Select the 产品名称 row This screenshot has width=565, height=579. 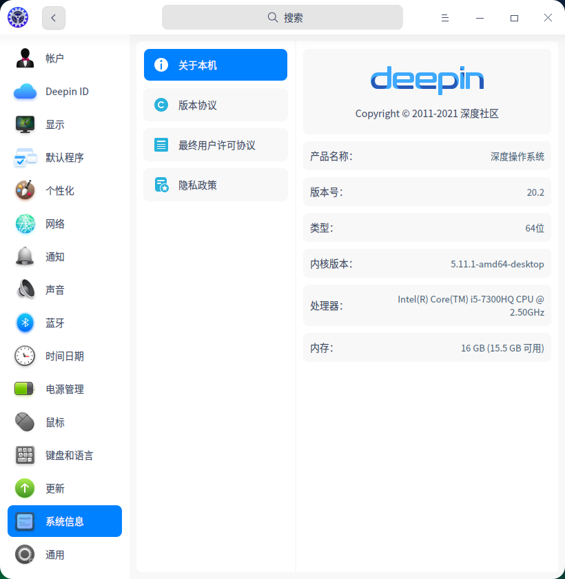[x=427, y=156]
